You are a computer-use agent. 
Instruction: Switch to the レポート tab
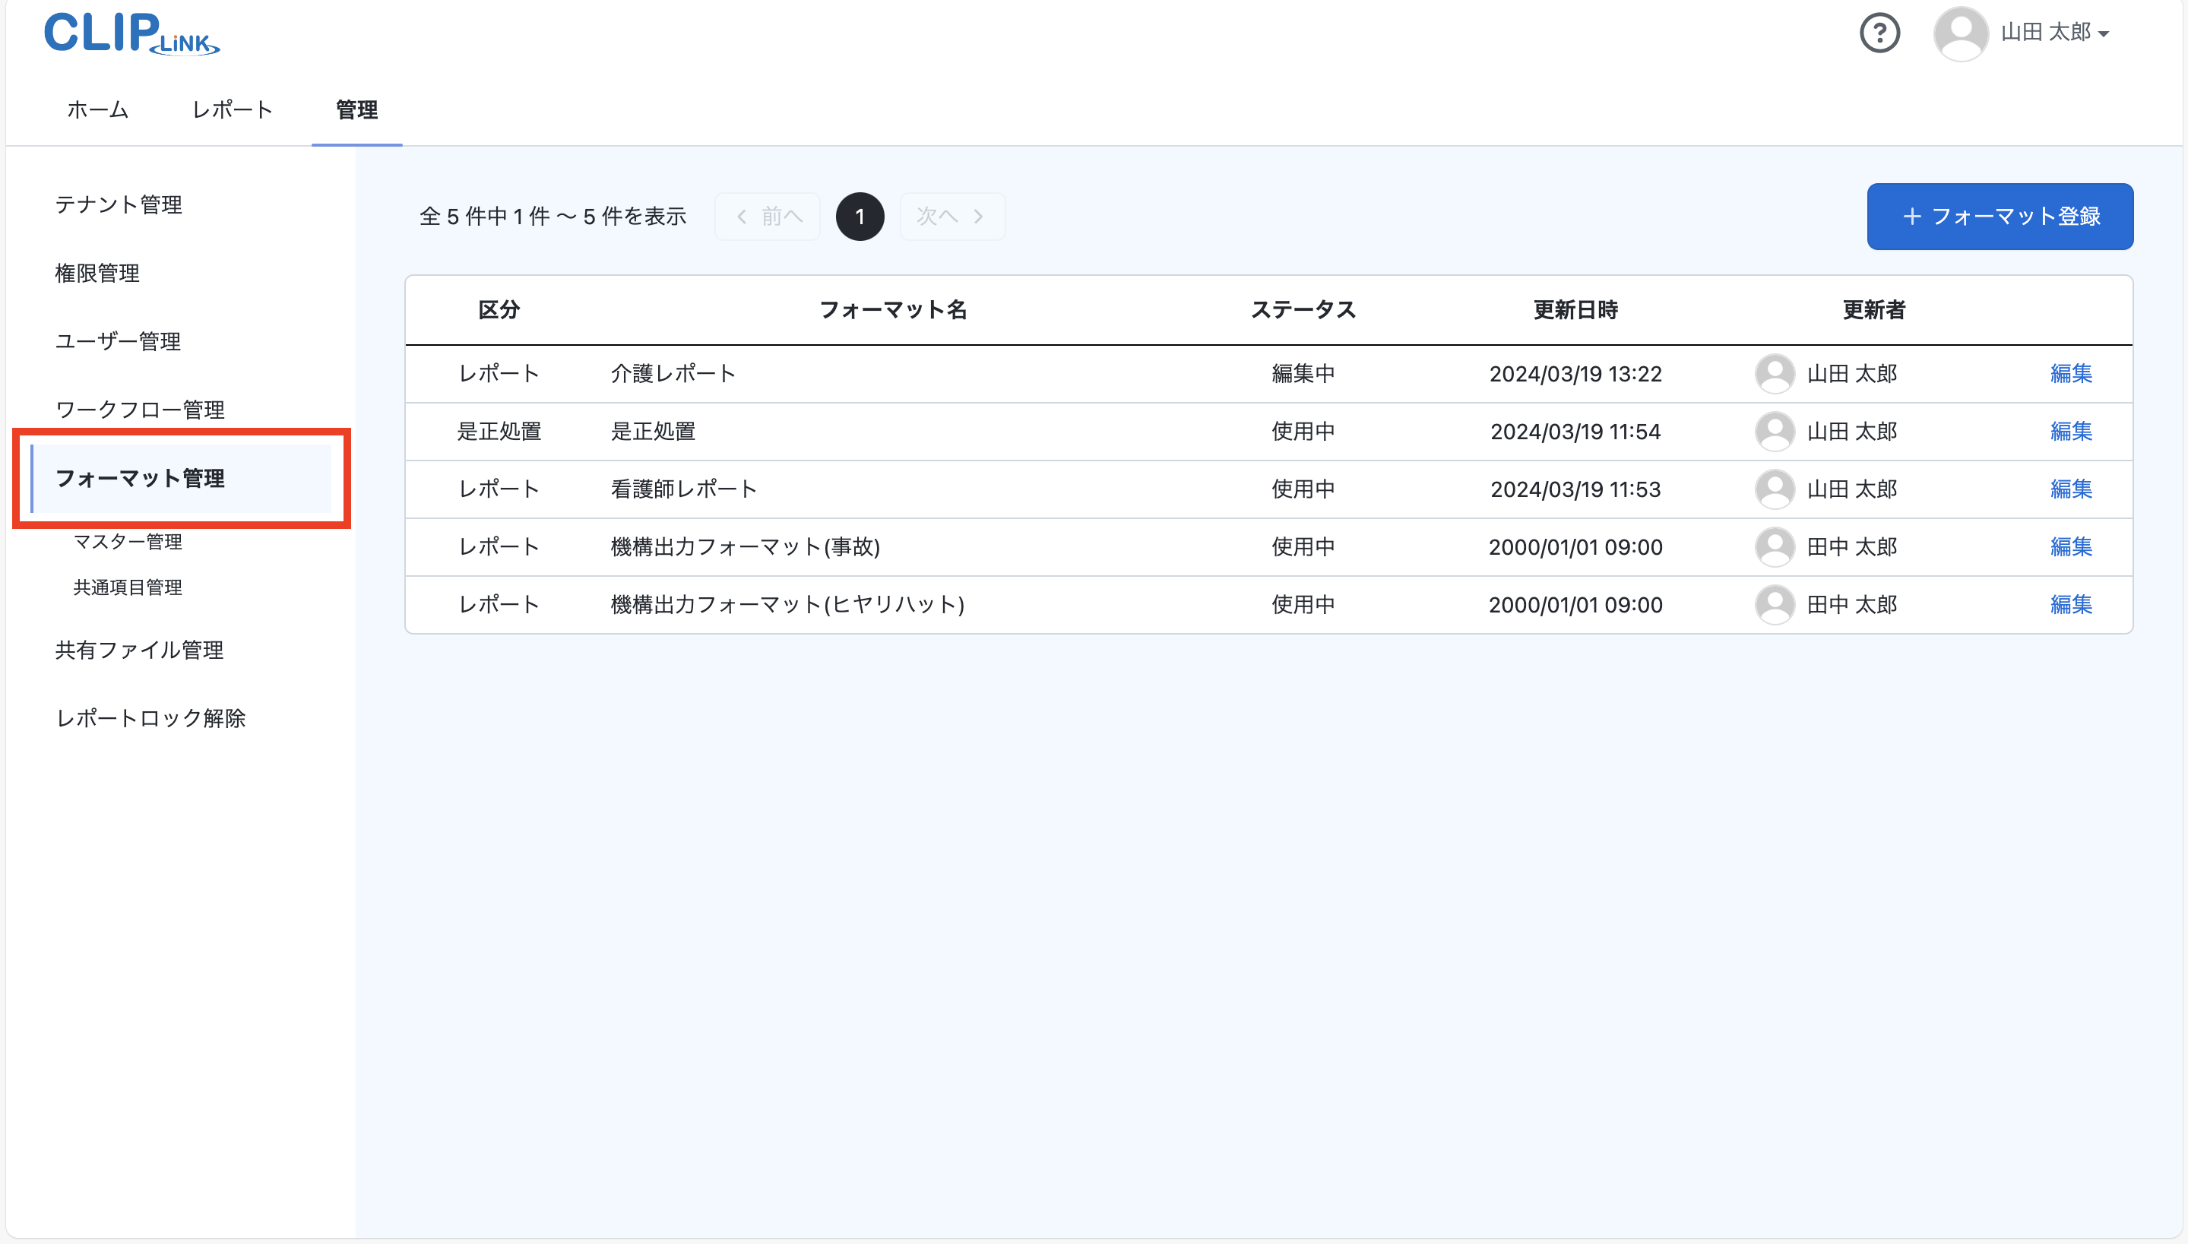232,110
